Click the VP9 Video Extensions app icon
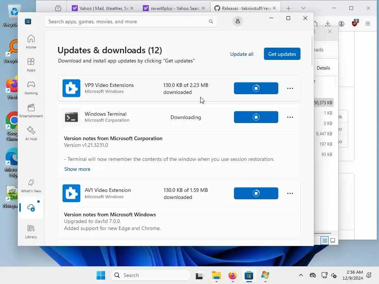This screenshot has width=379, height=284. point(71,88)
